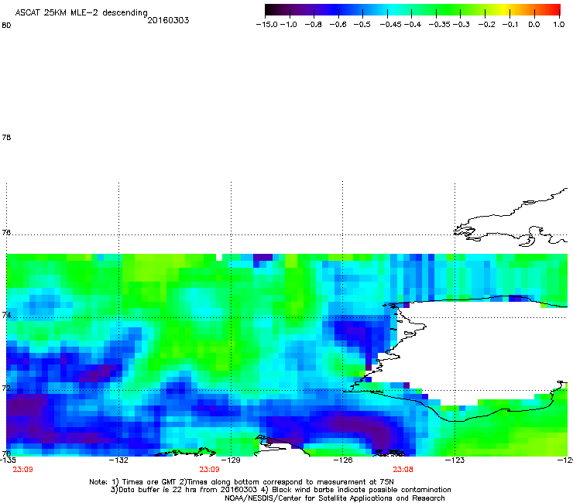573x503 pixels.
Task: Click the NOAA/NESDIS credit line
Action: tap(335, 498)
